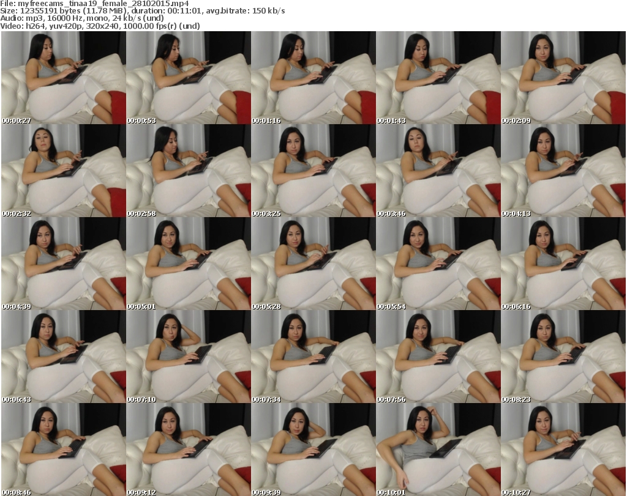The width and height of the screenshot is (627, 496).
Task: Choose the preview frame at 00:08:46
Action: pos(64,450)
